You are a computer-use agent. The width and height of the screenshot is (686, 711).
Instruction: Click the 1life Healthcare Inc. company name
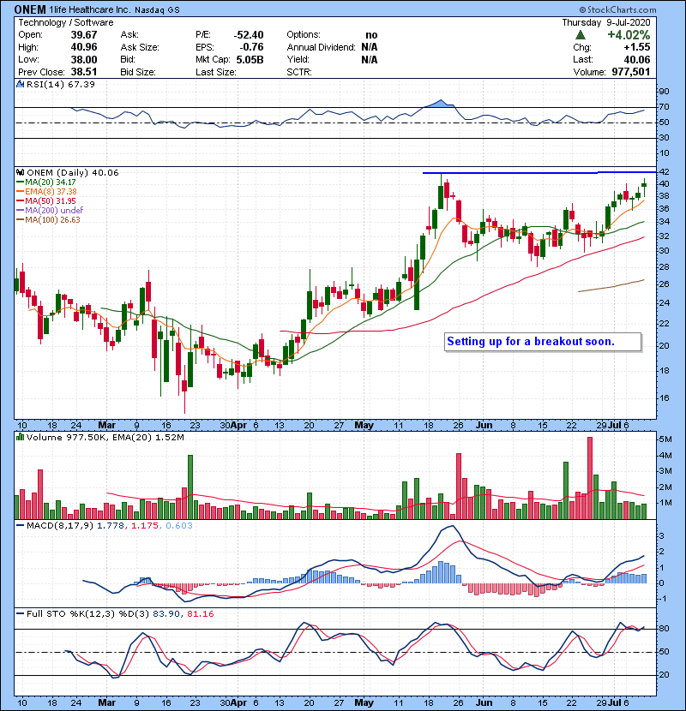pyautogui.click(x=90, y=10)
